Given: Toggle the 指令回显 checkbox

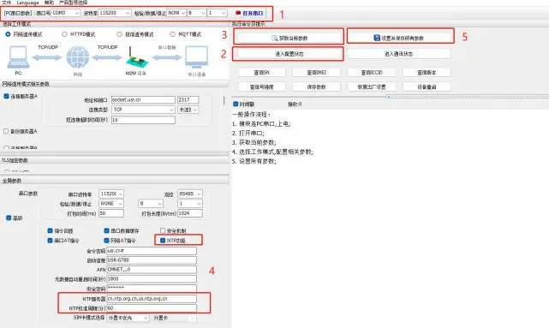Looking at the screenshot, I should [50, 231].
